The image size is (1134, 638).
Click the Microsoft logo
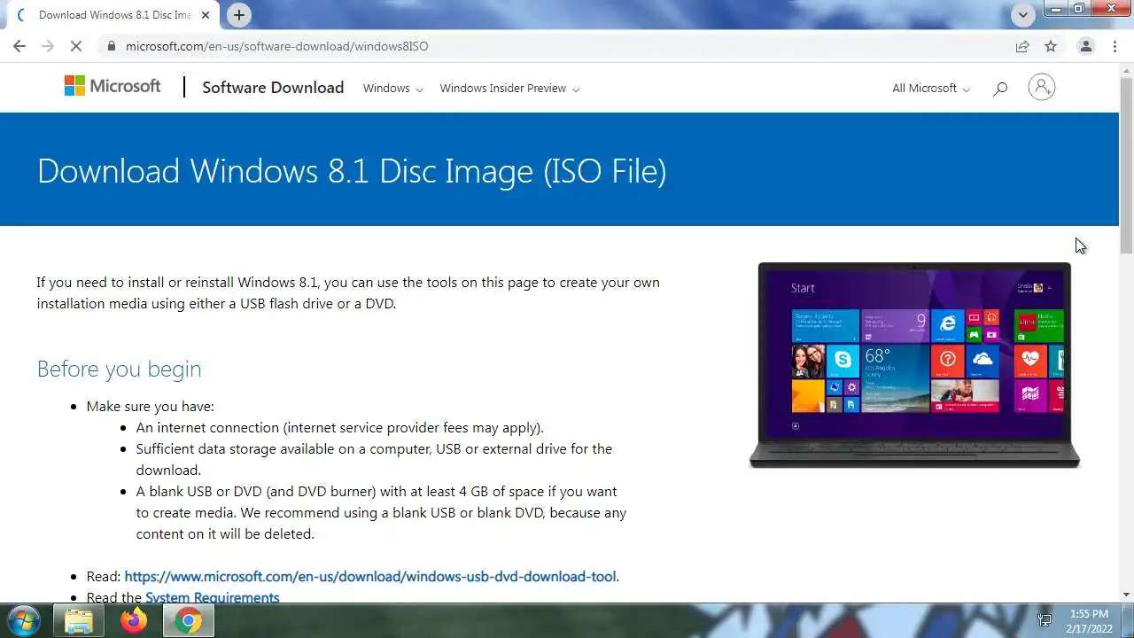[113, 86]
